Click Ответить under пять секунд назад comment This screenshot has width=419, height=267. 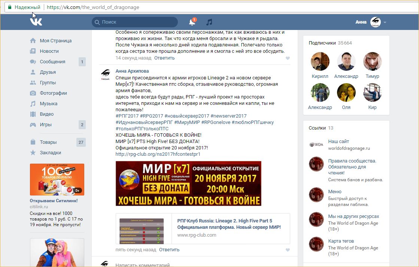click(x=169, y=250)
